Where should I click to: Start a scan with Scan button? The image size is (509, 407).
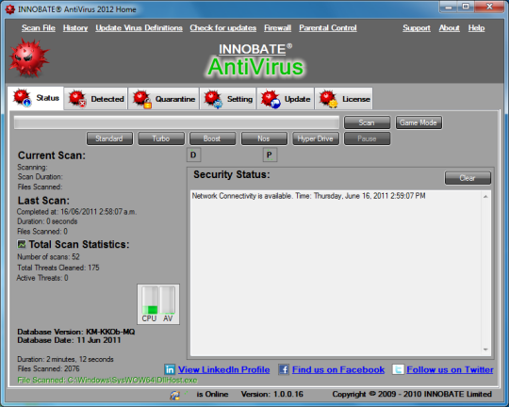[x=368, y=122]
